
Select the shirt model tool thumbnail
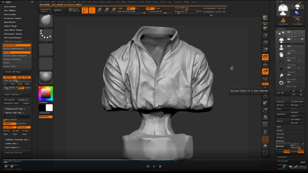(283, 10)
